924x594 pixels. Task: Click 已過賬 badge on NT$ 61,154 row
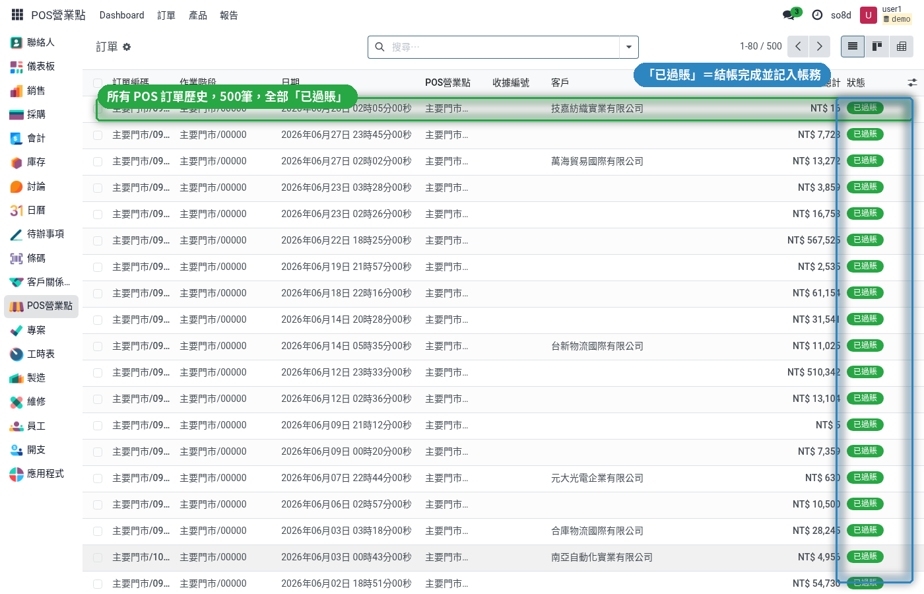[x=865, y=292]
